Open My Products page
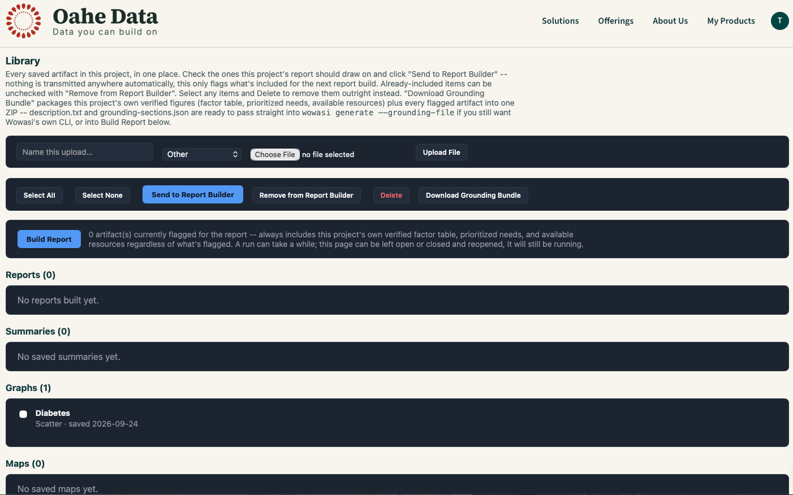Screen dimensions: 793x495 pyautogui.click(x=731, y=21)
